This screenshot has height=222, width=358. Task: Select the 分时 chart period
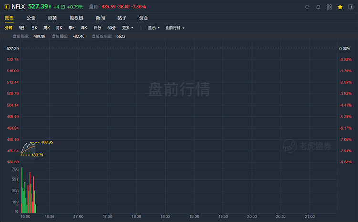(x=9, y=28)
